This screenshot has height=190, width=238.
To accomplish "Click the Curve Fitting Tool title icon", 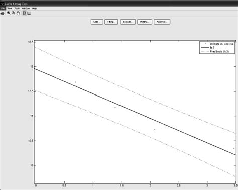I will click(2, 4).
